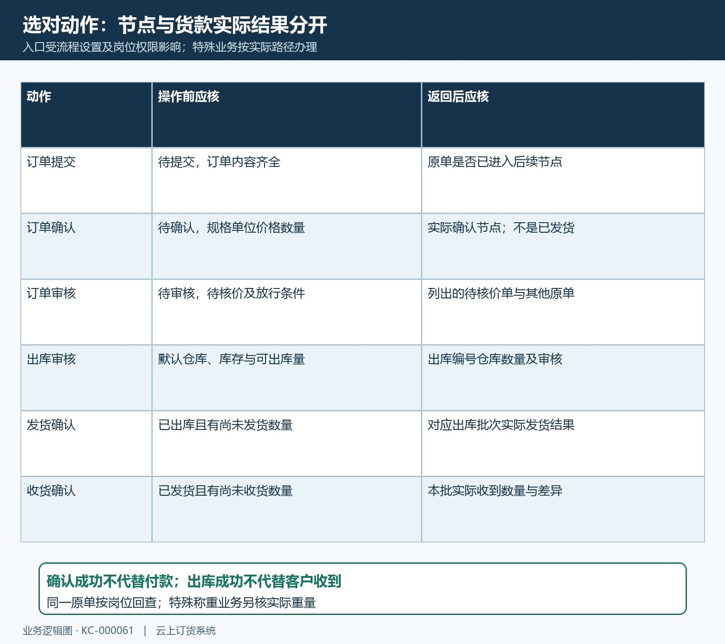725x644 pixels.
Task: Select the "收货确认" row label
Action: point(51,491)
